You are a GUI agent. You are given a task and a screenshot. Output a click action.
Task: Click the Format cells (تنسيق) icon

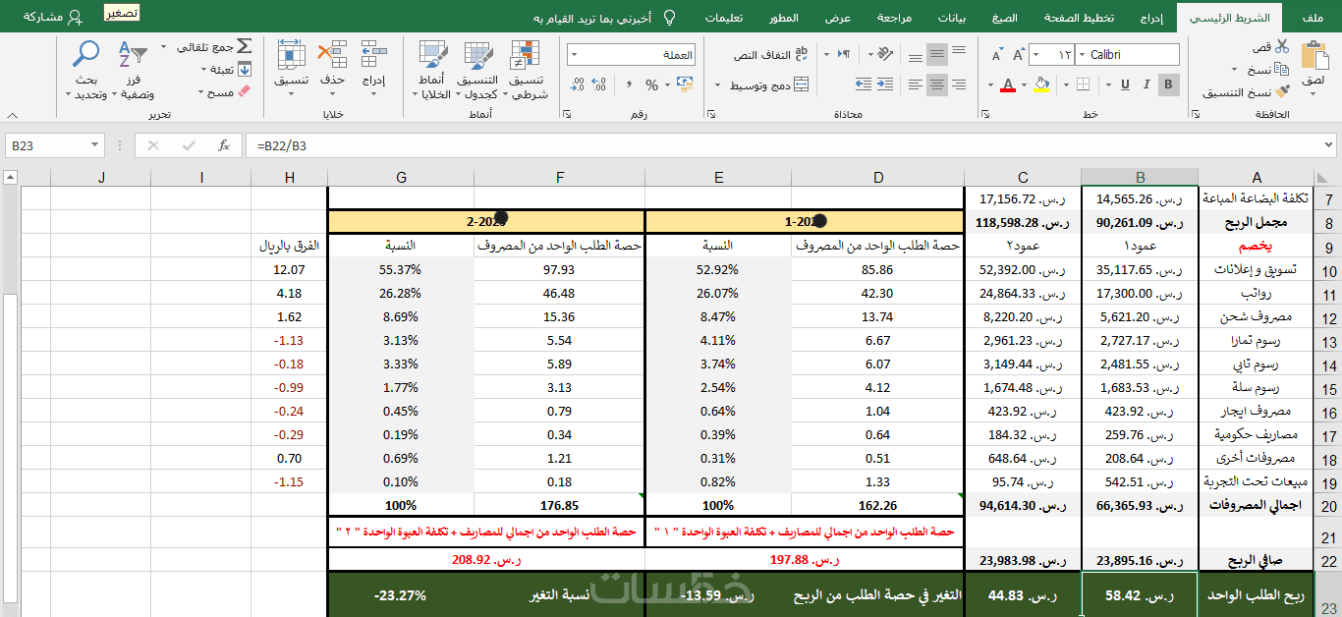point(291,55)
